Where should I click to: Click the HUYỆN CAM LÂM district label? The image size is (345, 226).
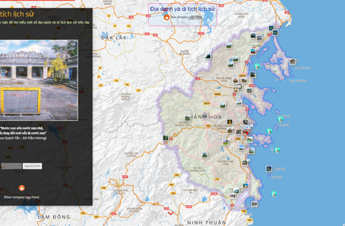pyautogui.click(x=226, y=162)
